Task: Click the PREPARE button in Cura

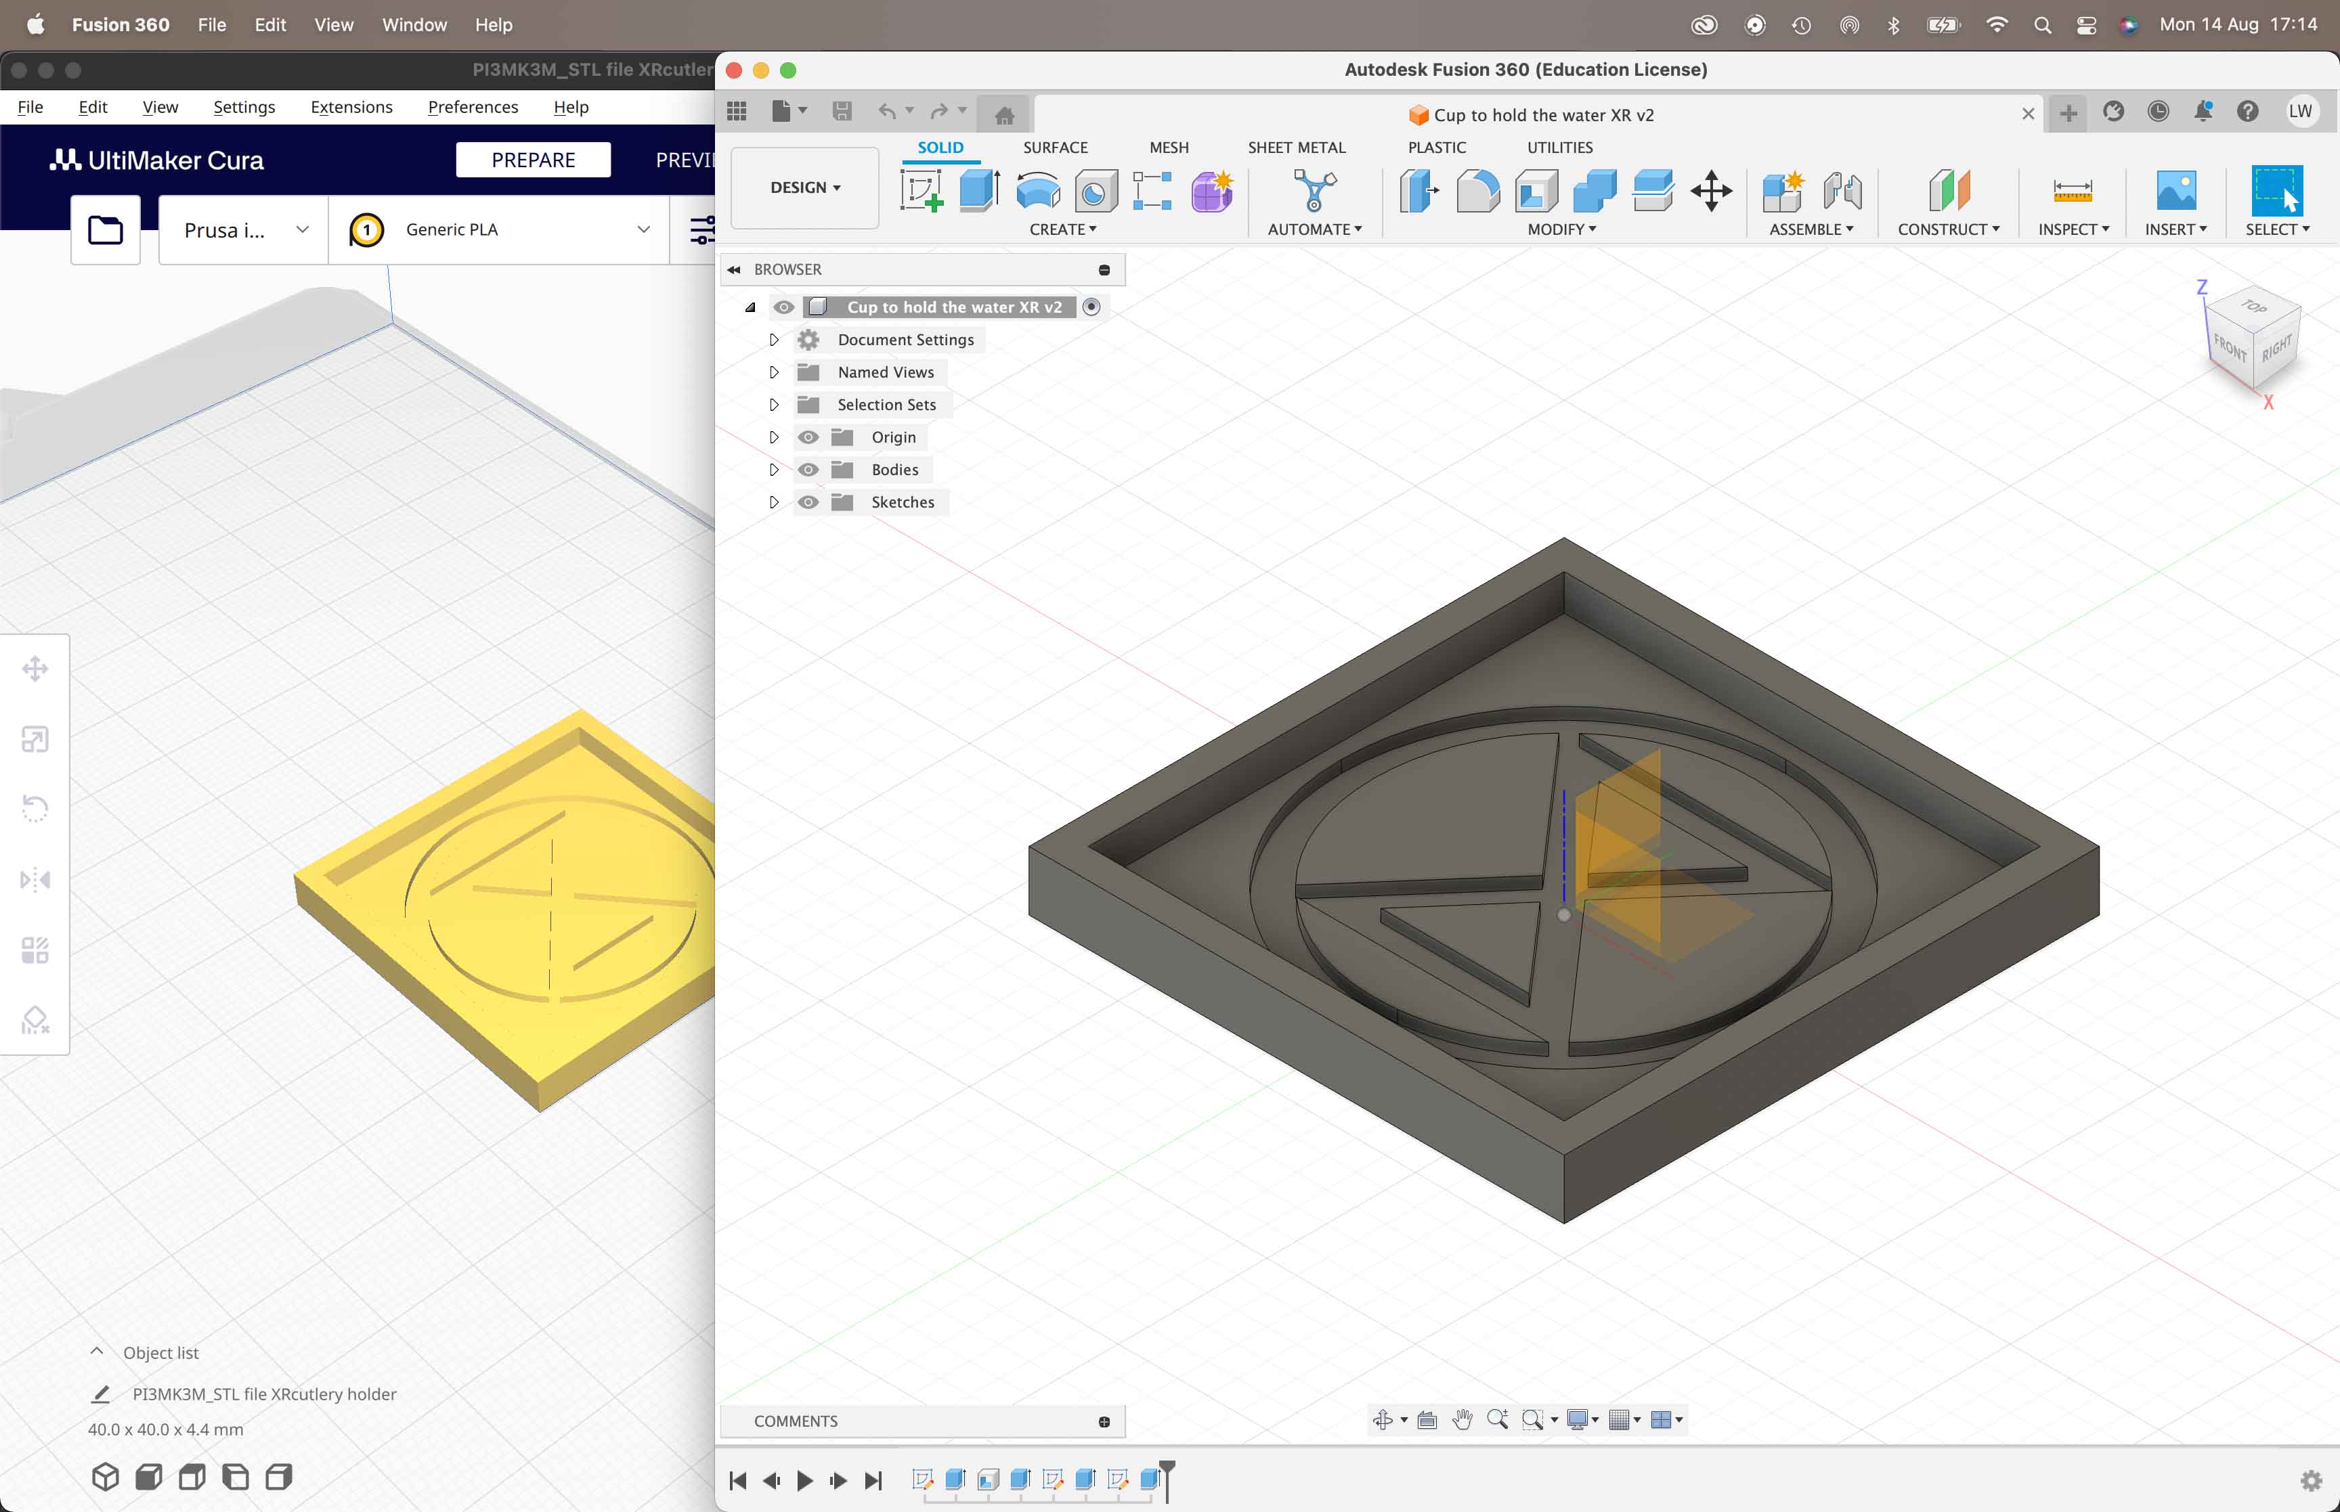Action: 533,160
